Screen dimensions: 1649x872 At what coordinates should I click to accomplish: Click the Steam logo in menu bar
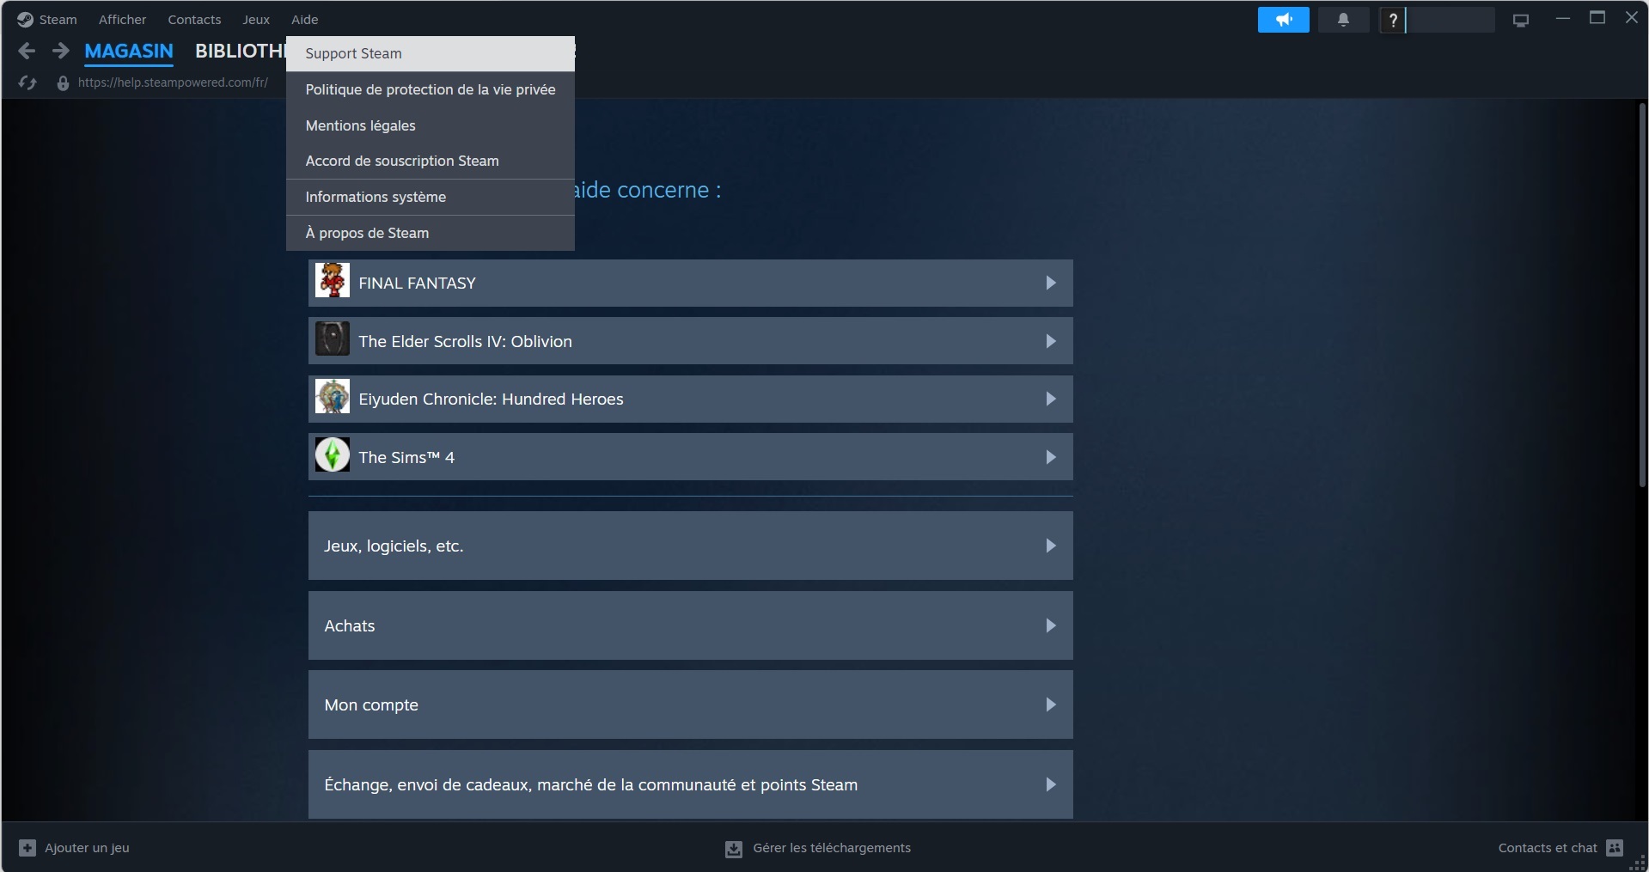coord(25,19)
